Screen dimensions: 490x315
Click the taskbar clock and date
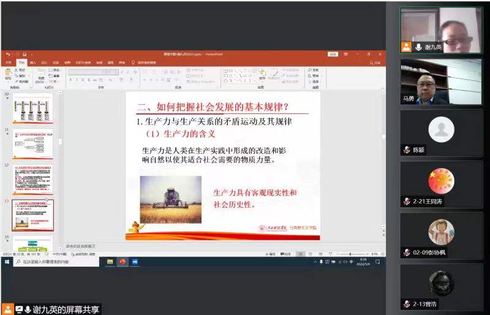363,262
